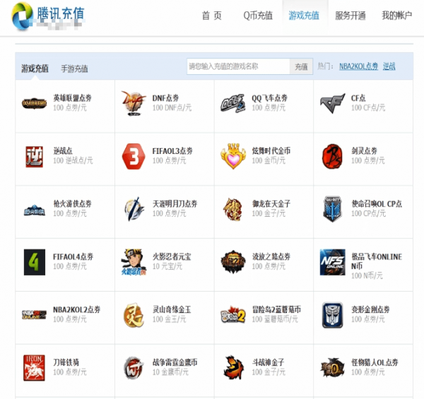
Task: Open the 斗战神 flame icon
Action: point(234,367)
